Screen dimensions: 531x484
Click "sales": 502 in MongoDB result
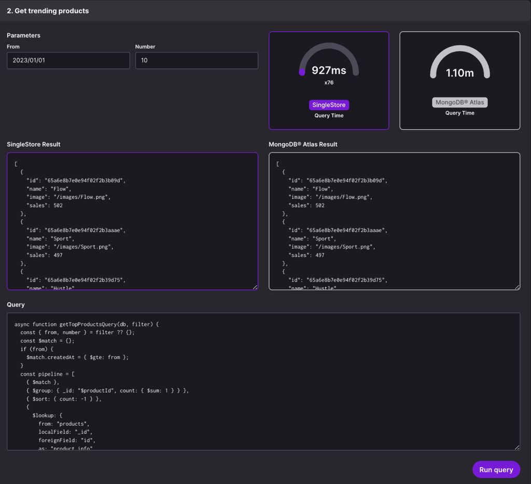click(306, 205)
